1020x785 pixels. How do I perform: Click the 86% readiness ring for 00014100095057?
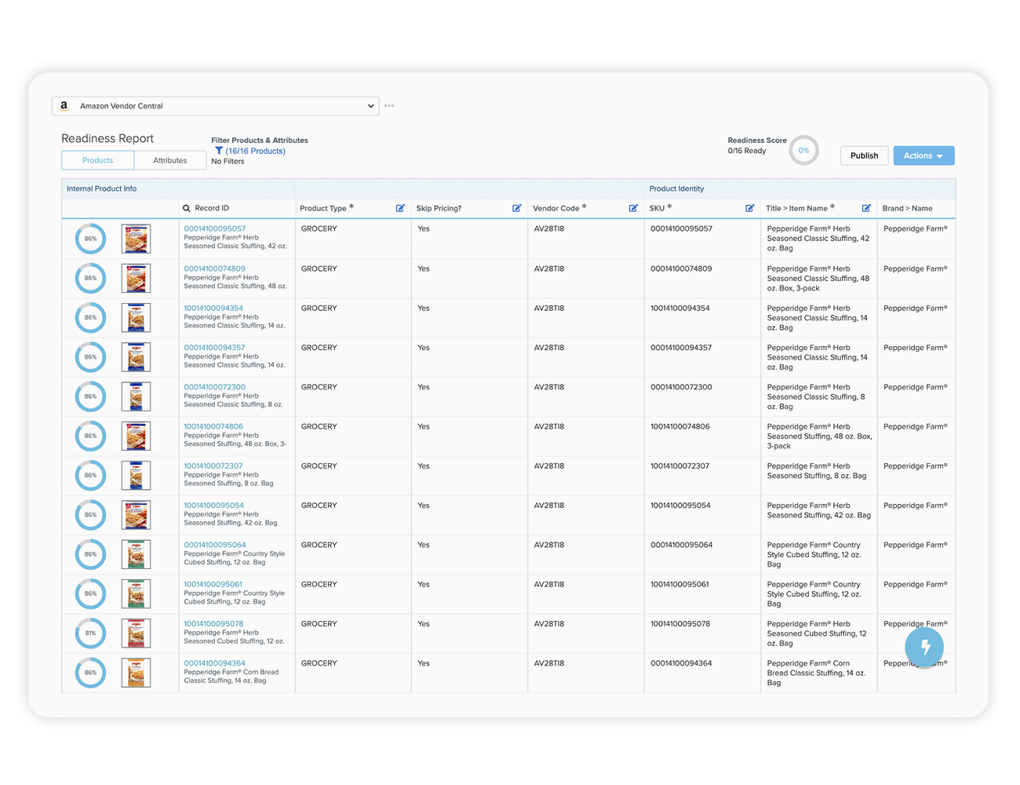90,239
